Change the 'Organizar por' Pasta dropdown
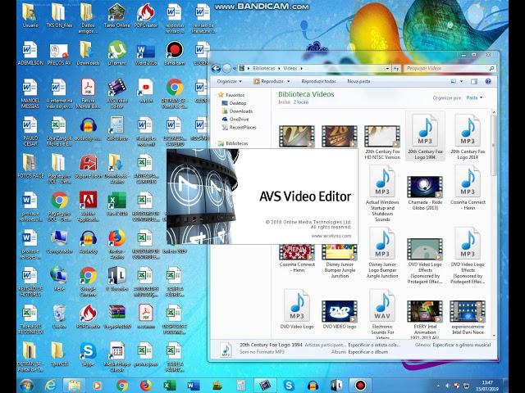The image size is (525, 393). tap(474, 97)
